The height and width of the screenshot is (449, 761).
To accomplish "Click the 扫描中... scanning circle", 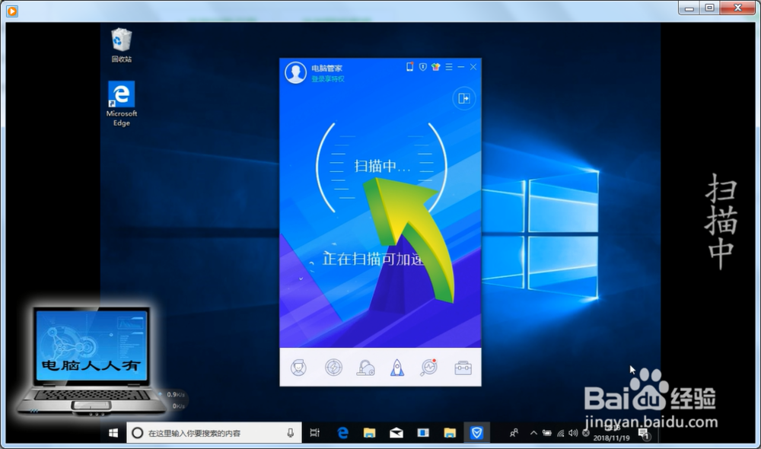I will (x=381, y=167).
